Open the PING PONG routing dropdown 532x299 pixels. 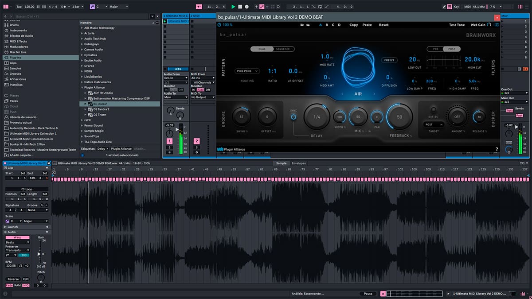click(247, 71)
